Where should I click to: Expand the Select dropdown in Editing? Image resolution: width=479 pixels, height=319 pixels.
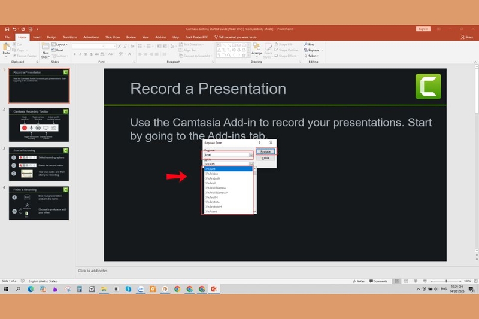311,56
